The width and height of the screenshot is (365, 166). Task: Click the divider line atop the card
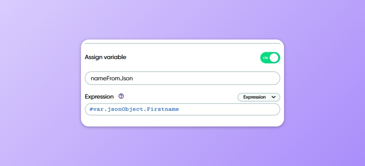pyautogui.click(x=183, y=43)
